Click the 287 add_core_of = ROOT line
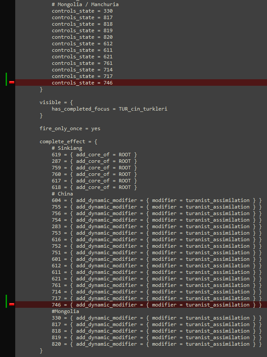The image size is (267, 357). coord(94,161)
